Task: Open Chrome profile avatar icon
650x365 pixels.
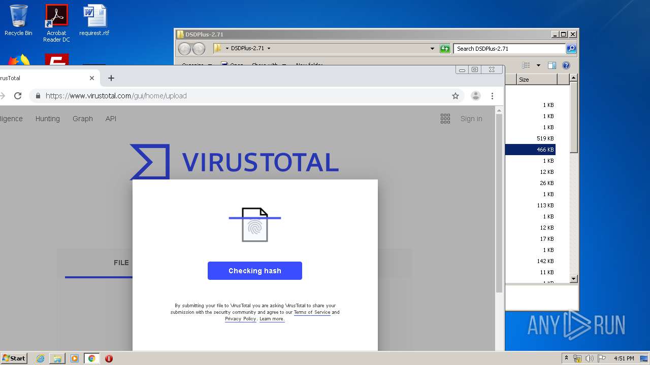Action: click(x=476, y=96)
